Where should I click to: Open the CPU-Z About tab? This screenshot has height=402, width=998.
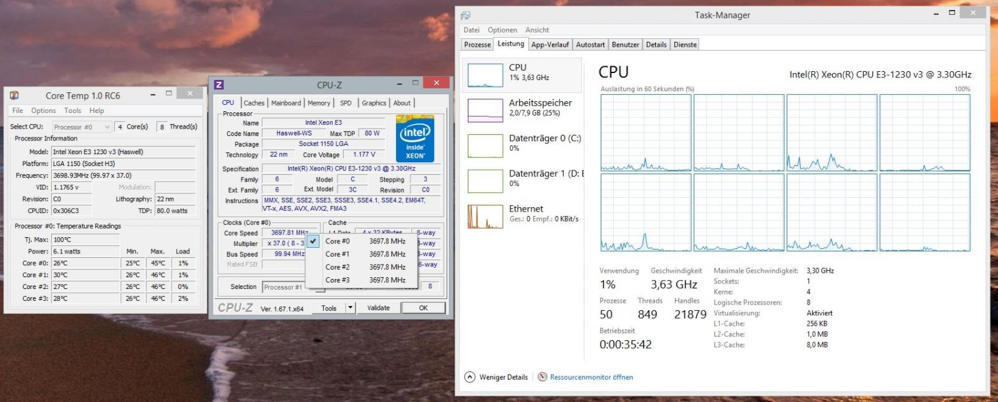click(x=402, y=103)
